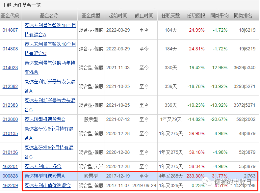Image resolution: width=260 pixels, height=193 pixels.
Task: Select the tenure cell 4年又285天
Action: tap(171, 176)
